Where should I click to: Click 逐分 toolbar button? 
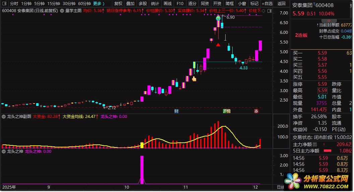pyautogui.click(x=192, y=4)
